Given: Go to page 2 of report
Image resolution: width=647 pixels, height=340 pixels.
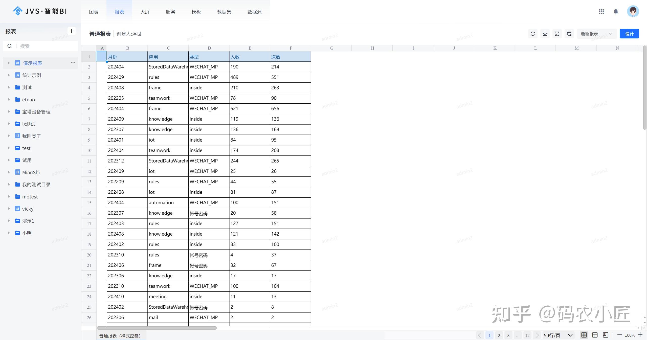Looking at the screenshot, I should click(x=499, y=335).
